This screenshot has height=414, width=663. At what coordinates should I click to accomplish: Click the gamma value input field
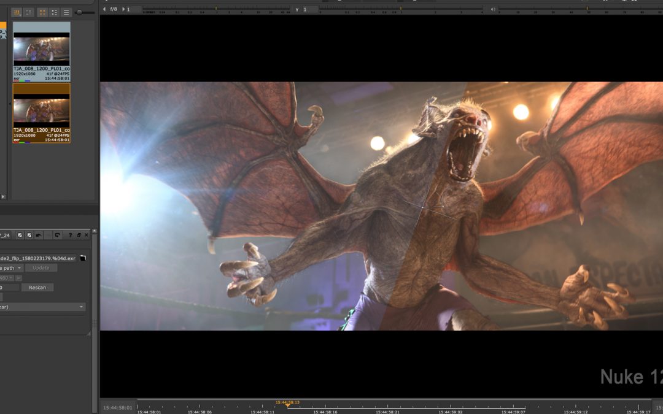click(309, 9)
